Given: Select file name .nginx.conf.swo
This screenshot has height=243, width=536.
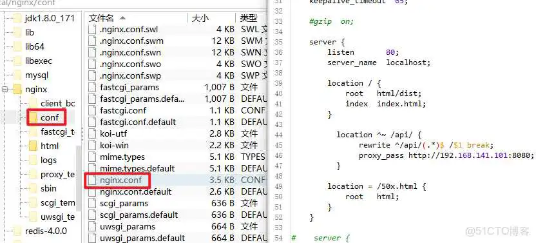Looking at the screenshot, I should click(130, 64).
